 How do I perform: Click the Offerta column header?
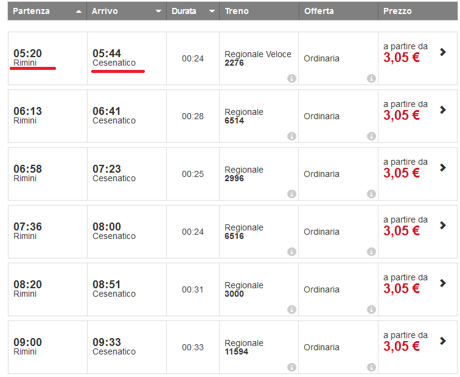pyautogui.click(x=319, y=11)
